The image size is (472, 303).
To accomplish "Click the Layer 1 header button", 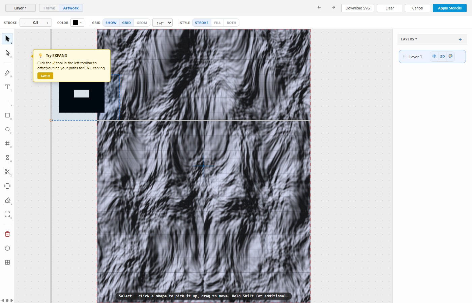I will (21, 8).
